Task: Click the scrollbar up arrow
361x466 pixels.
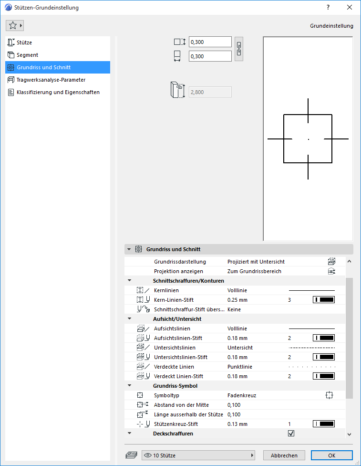Action: click(x=350, y=262)
